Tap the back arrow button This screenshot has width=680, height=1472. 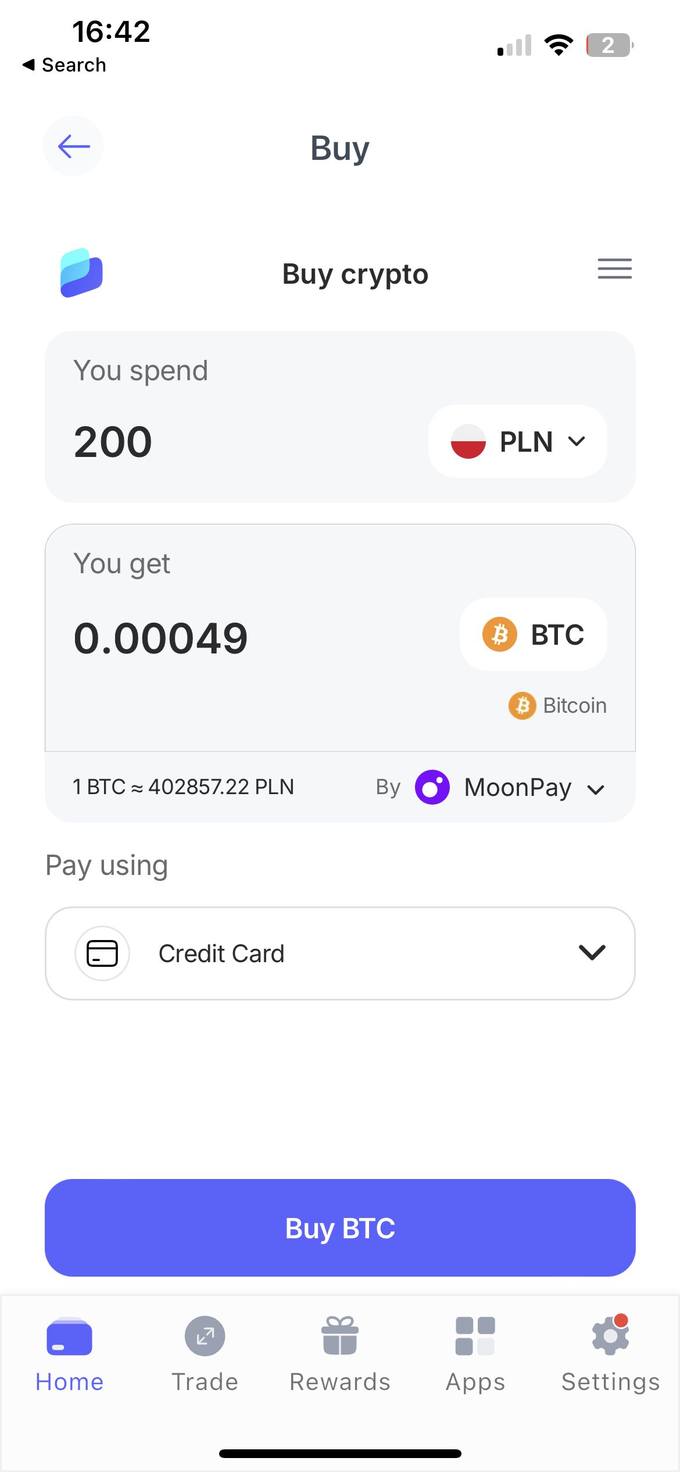tap(73, 146)
